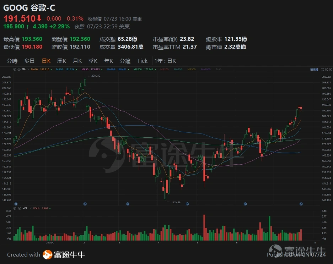
Task: Toggle the MA10: 185.510 moving average line
Action: point(41,69)
